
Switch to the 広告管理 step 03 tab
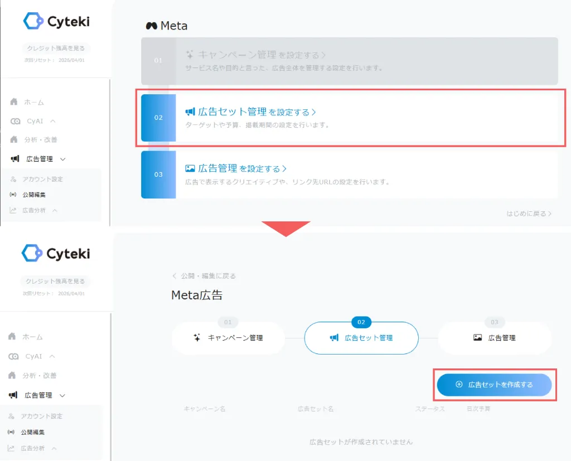coord(495,338)
